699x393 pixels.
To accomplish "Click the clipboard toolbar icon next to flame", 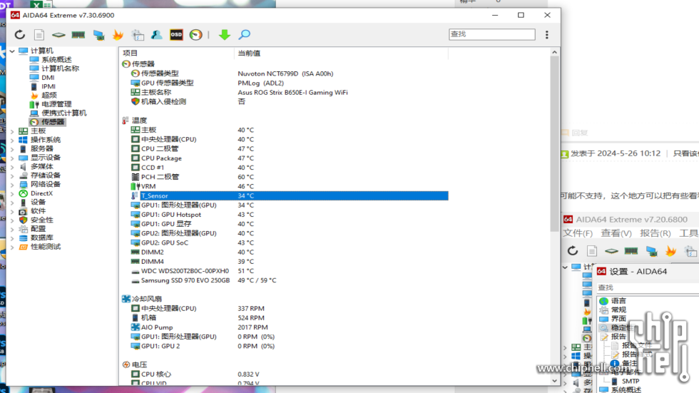I will pyautogui.click(x=138, y=34).
